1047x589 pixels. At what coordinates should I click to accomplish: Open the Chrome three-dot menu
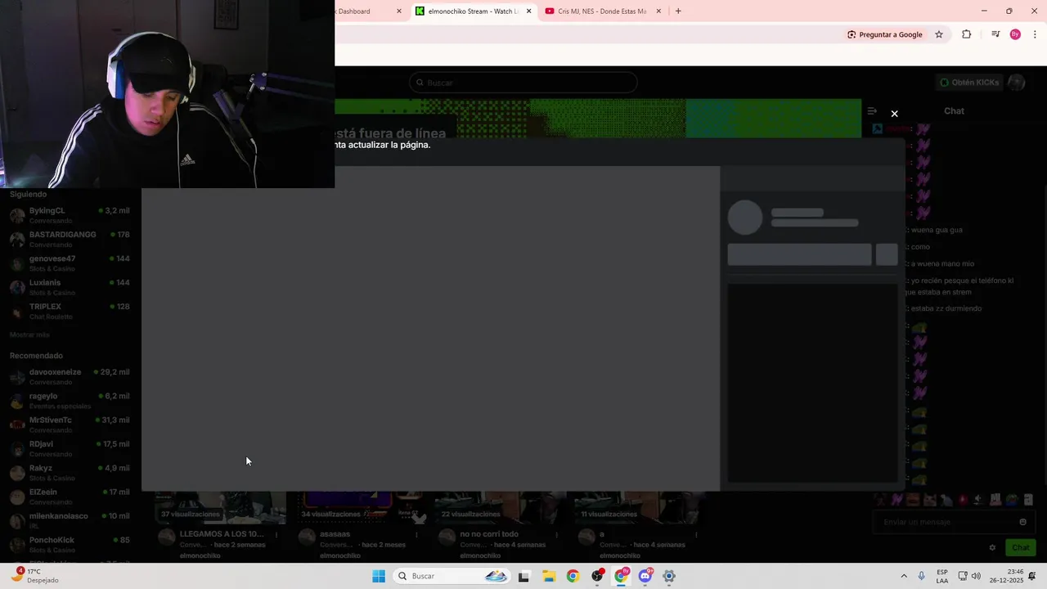[x=1035, y=34]
